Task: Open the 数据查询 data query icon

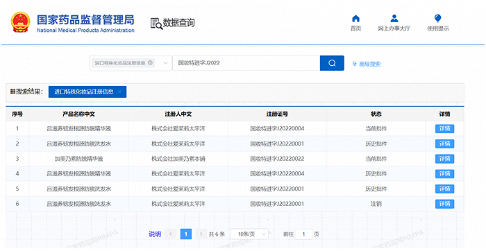Action: 156,24
